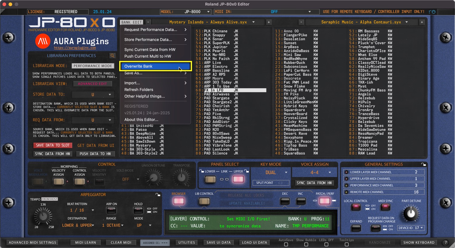Click SAVE DATA TO SLOT button
Viewport: 455px width, 248px height.
coord(53,146)
